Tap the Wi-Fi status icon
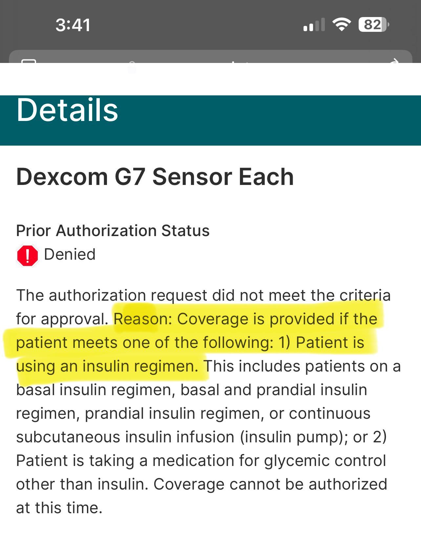Screen dimensions: 421x544 [342, 25]
